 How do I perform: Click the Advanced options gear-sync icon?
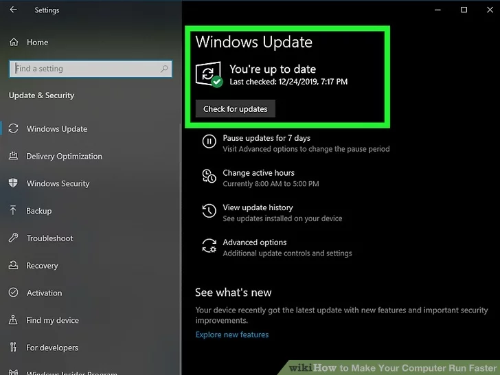pyautogui.click(x=209, y=246)
